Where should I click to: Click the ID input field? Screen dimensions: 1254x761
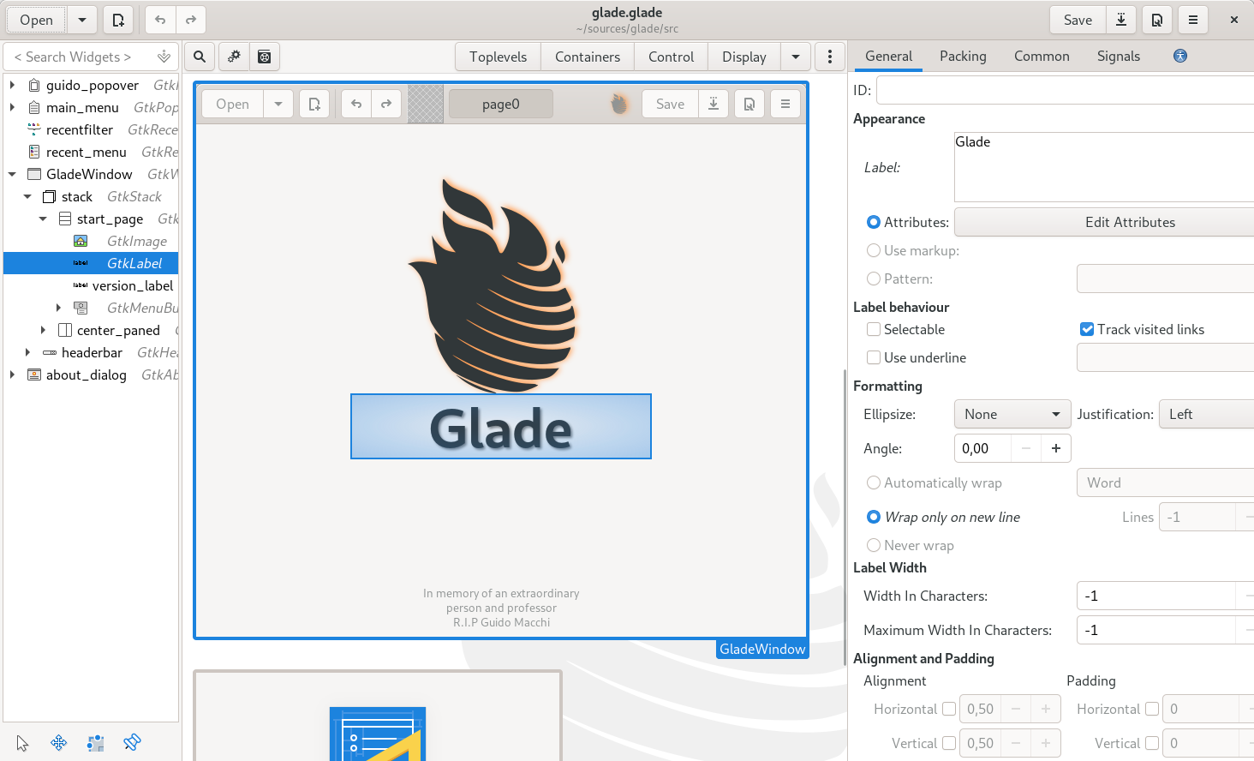pyautogui.click(x=1065, y=90)
